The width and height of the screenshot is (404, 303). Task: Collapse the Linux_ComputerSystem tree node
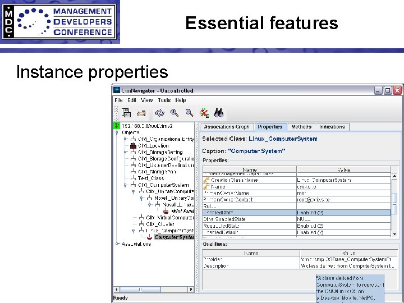coord(133,231)
